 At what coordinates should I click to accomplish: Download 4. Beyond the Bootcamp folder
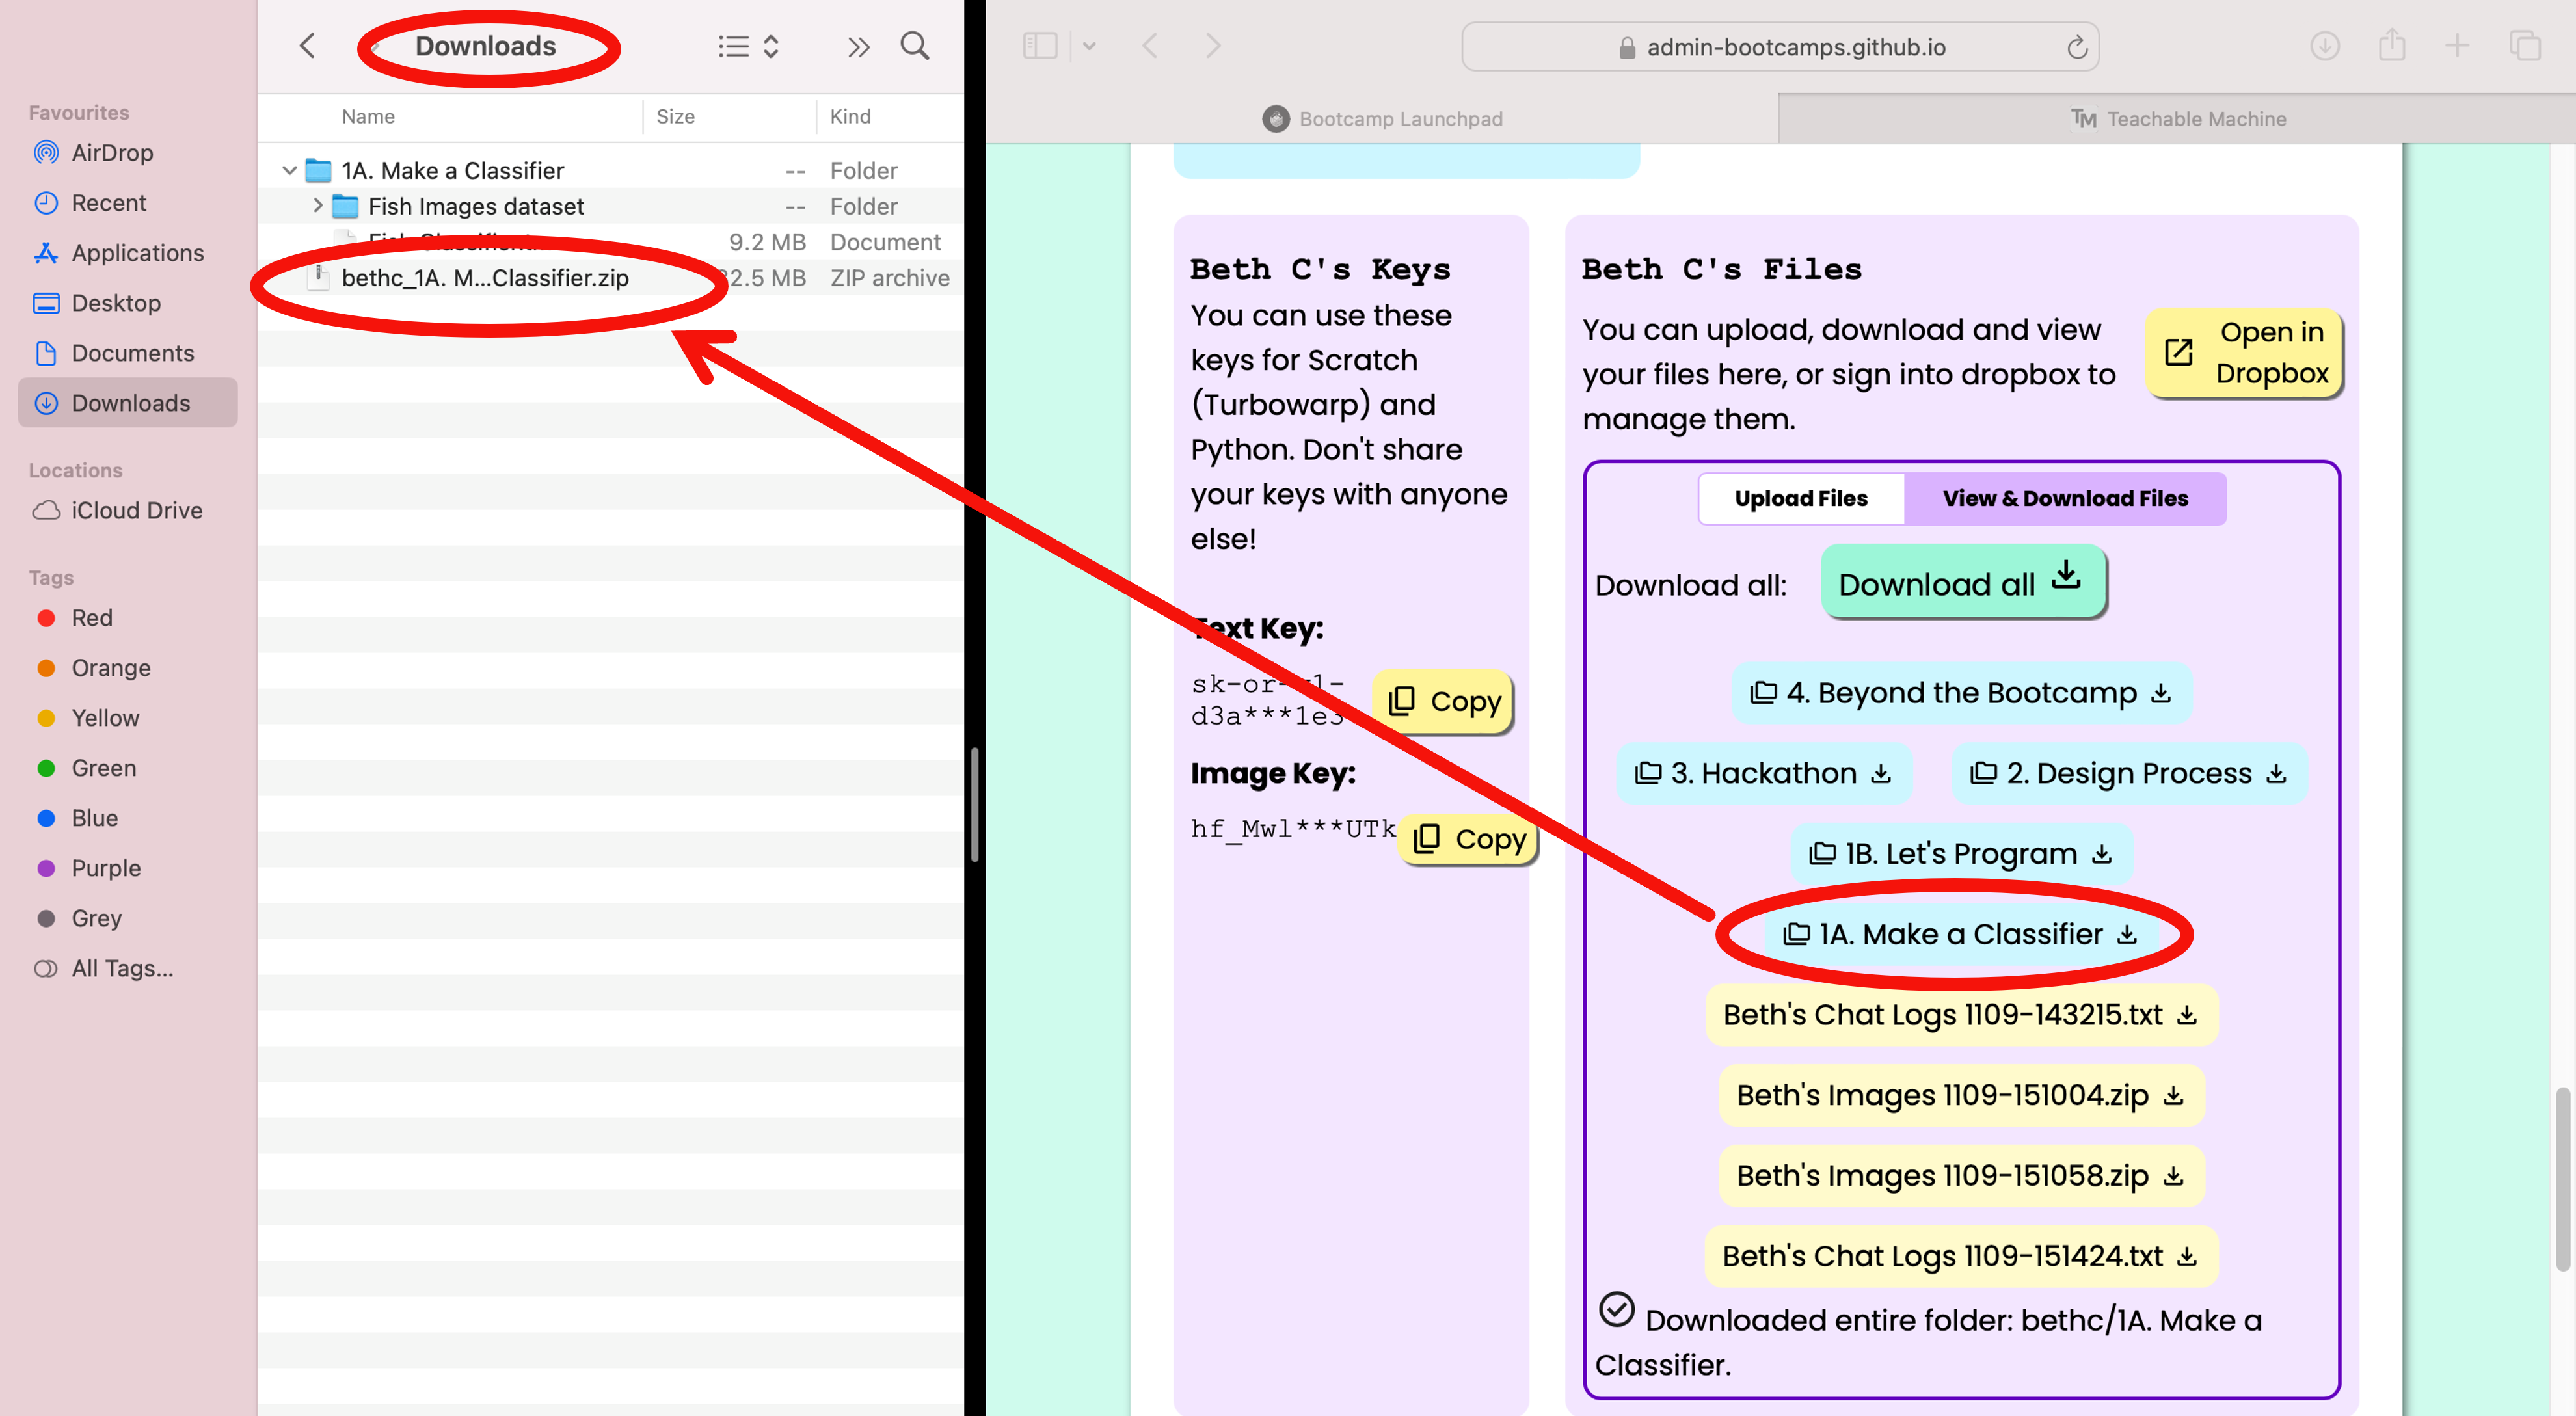[x=1961, y=693]
